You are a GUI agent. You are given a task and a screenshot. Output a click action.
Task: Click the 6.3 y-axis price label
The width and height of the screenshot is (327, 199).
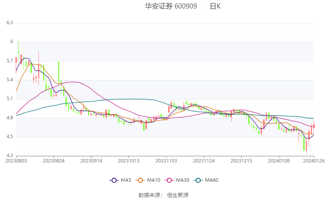pyautogui.click(x=10, y=23)
